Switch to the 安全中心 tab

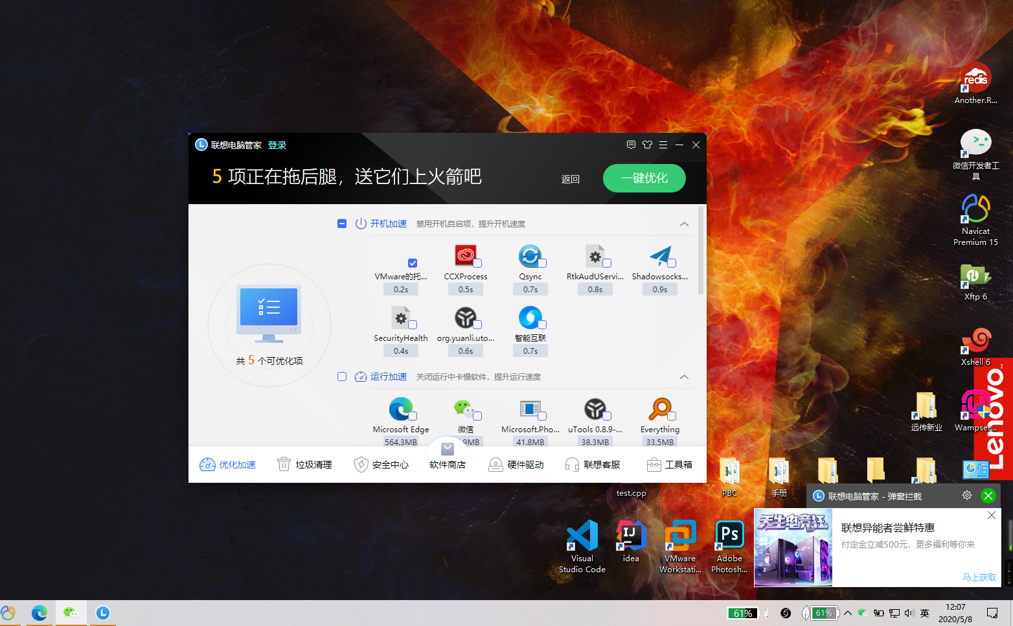click(x=381, y=465)
